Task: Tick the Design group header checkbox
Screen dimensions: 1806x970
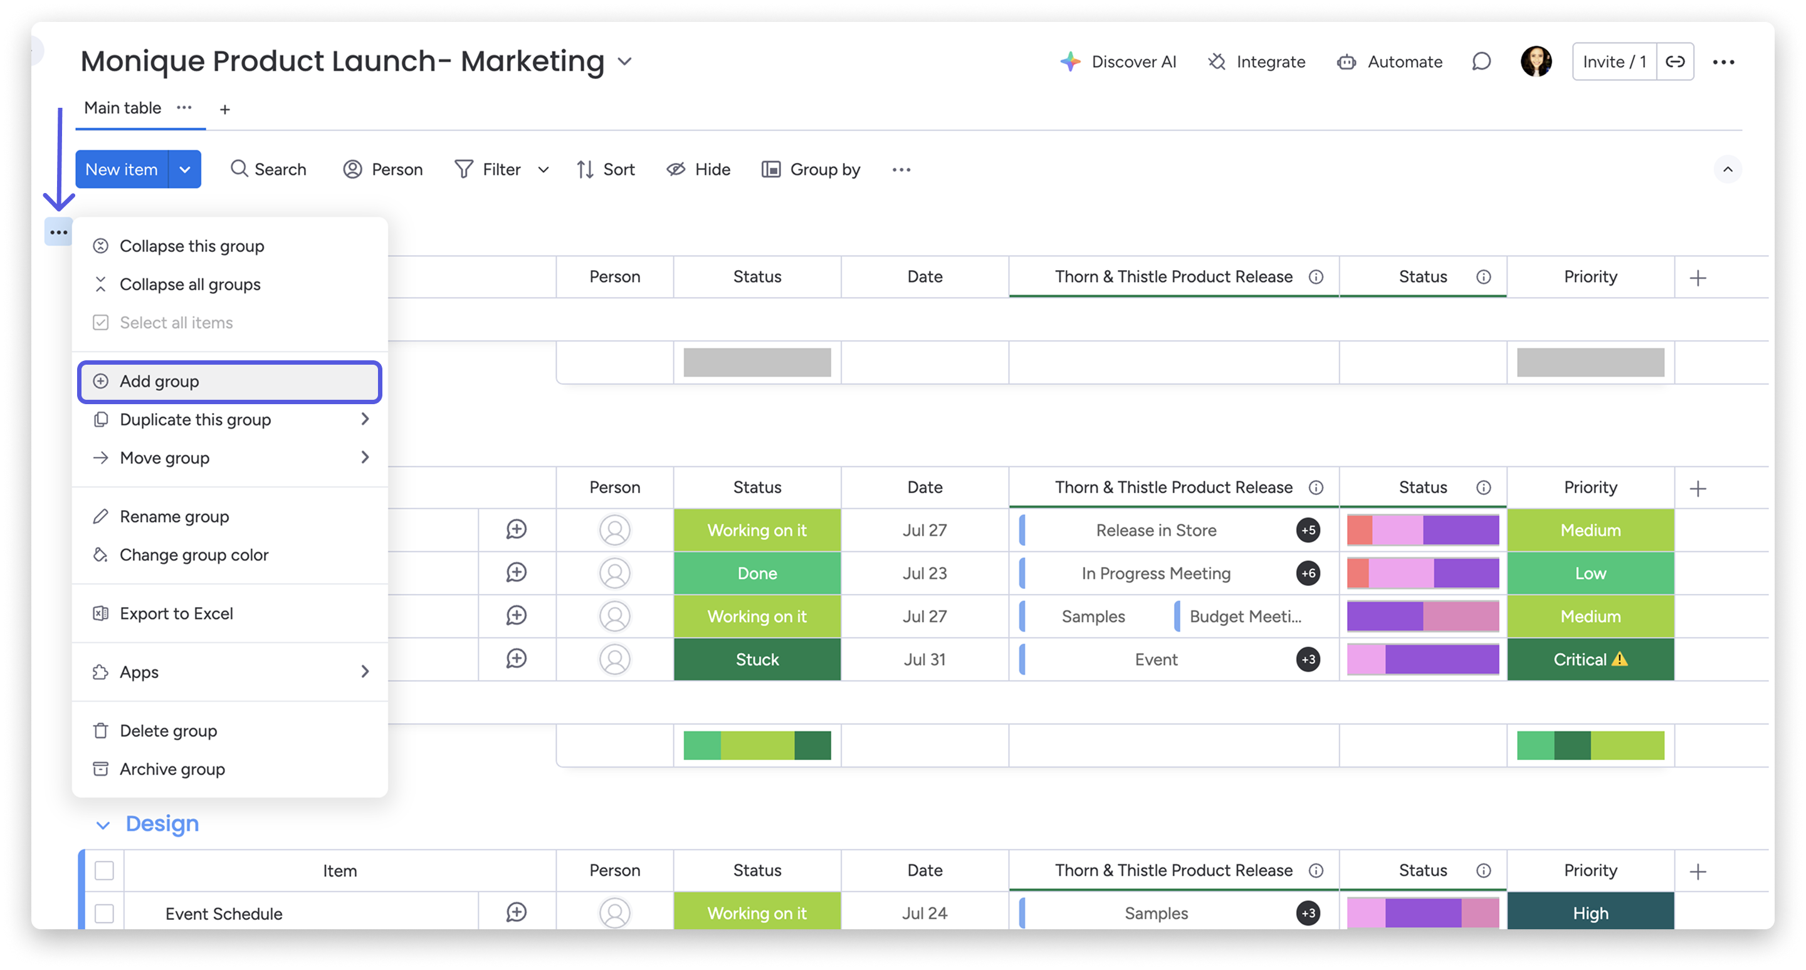Action: [x=105, y=870]
